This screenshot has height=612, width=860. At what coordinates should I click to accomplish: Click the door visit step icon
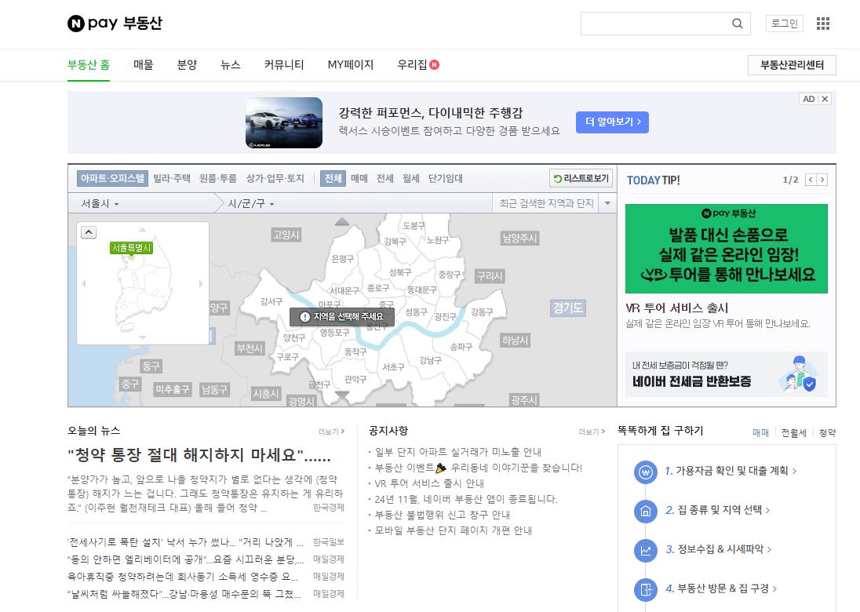tap(646, 589)
